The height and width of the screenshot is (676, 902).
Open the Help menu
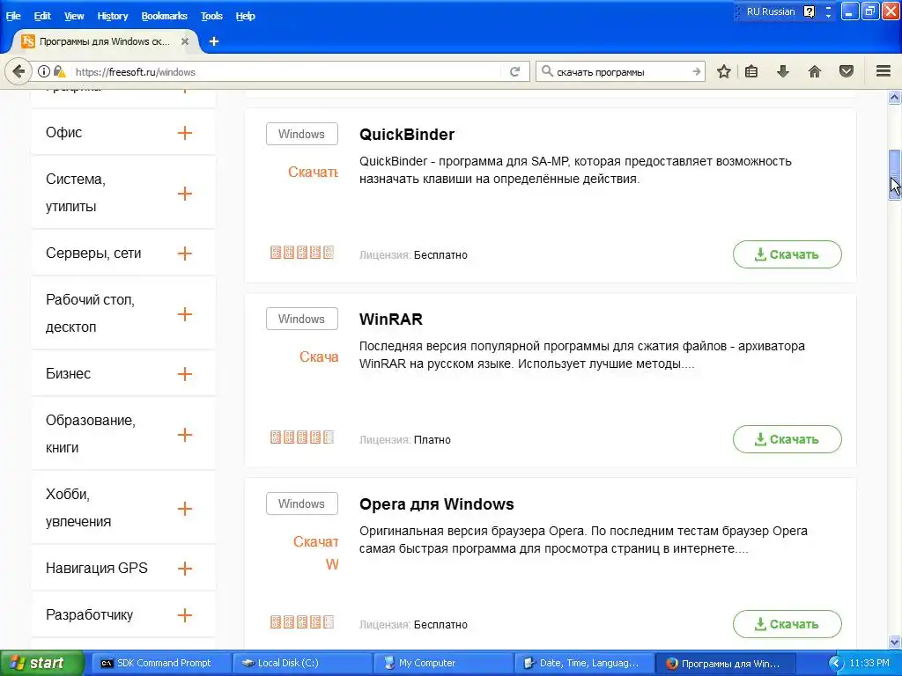pyautogui.click(x=245, y=16)
